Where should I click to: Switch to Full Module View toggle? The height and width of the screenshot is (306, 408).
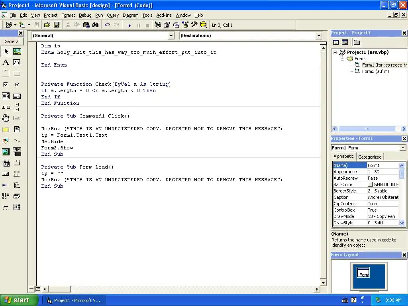tap(38, 288)
